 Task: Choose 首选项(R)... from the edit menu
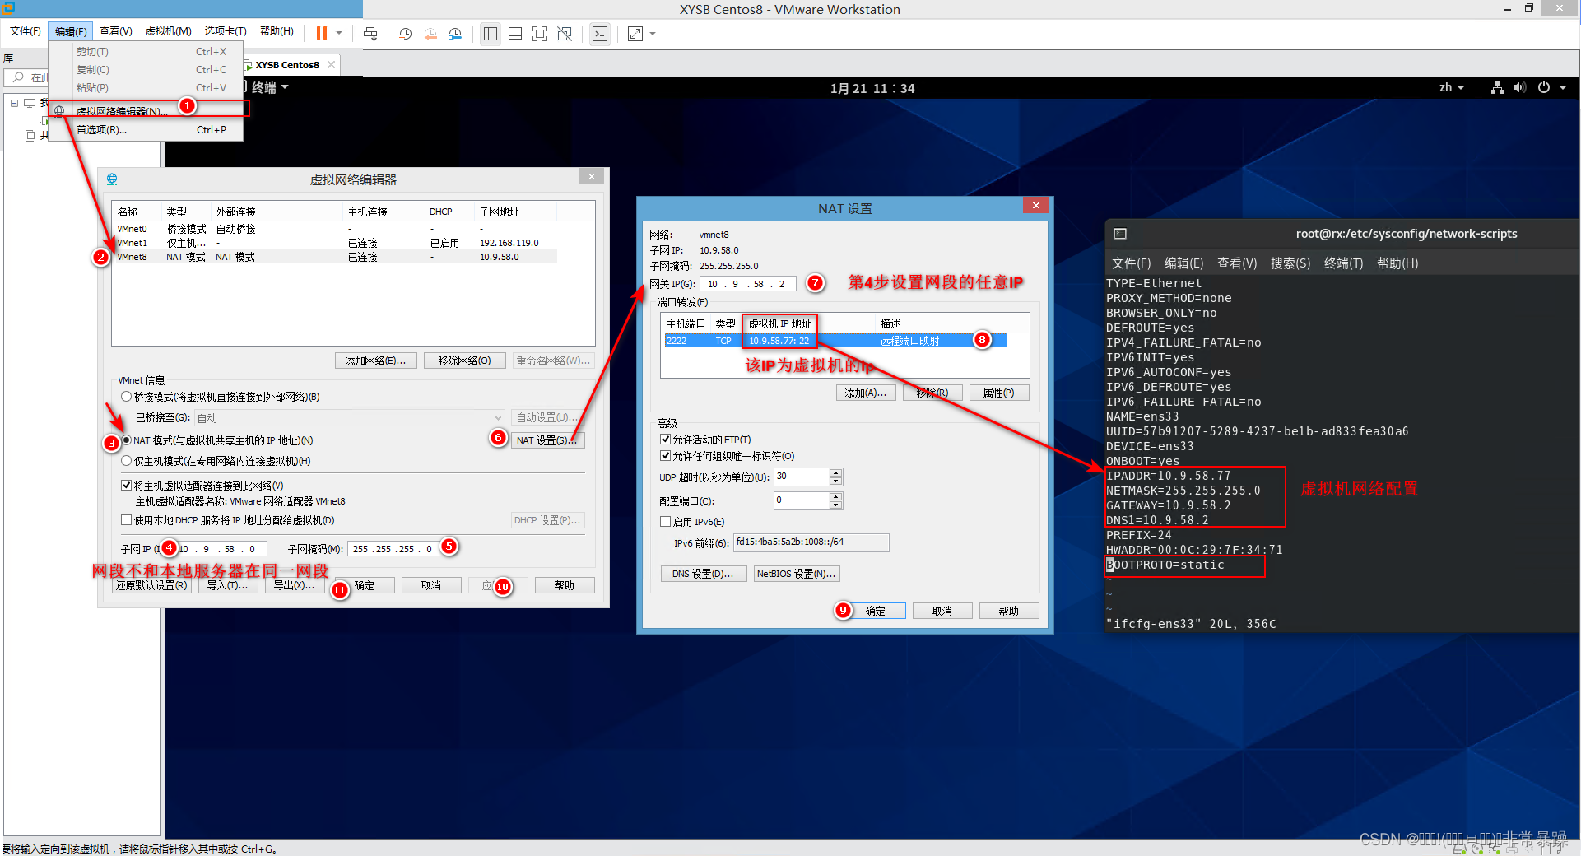coord(146,129)
